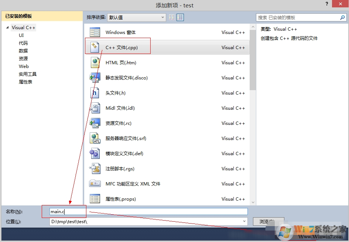The image size is (349, 242).
Task: Click the template list scroll down arrow
Action: (x=253, y=202)
